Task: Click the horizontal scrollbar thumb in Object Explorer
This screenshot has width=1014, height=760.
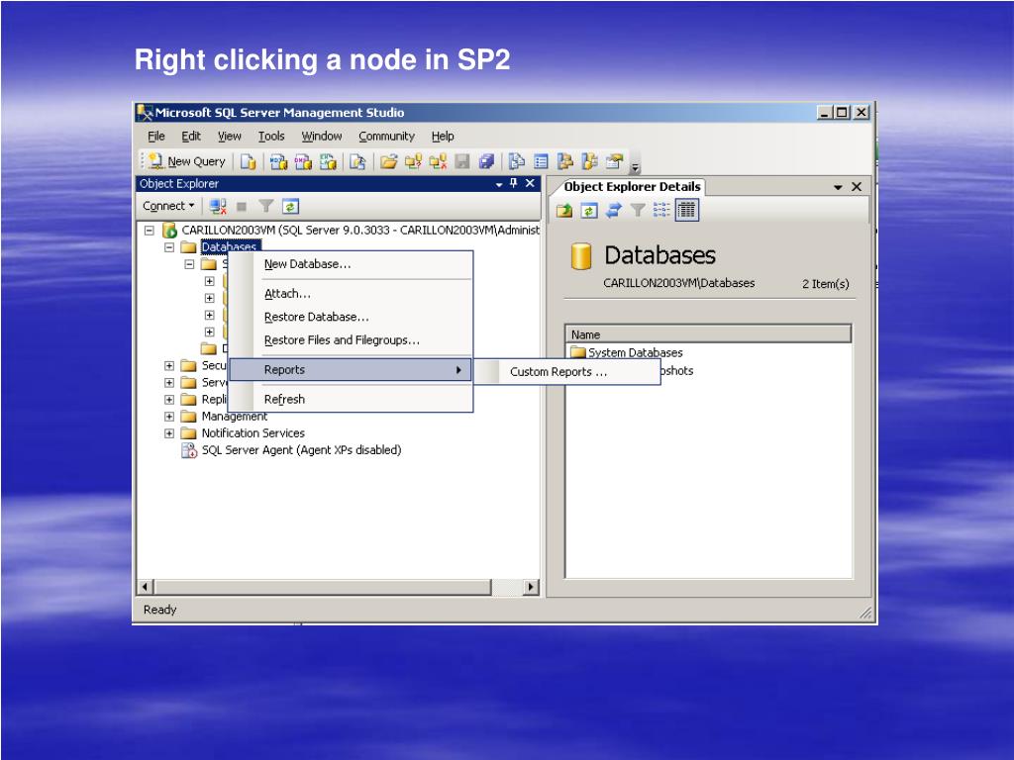Action: [323, 587]
